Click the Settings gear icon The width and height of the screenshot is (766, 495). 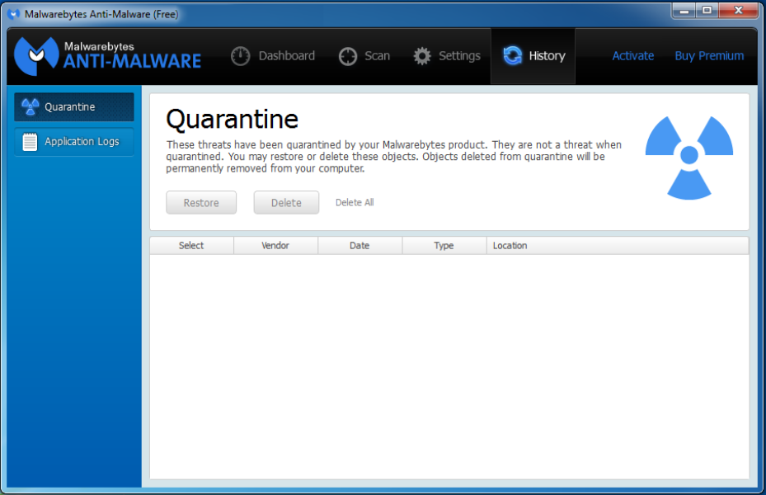tap(422, 56)
